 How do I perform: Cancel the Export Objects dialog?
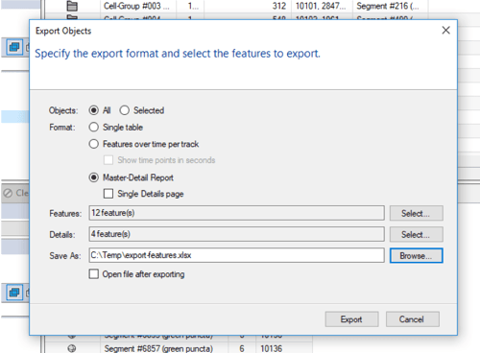pyautogui.click(x=412, y=319)
